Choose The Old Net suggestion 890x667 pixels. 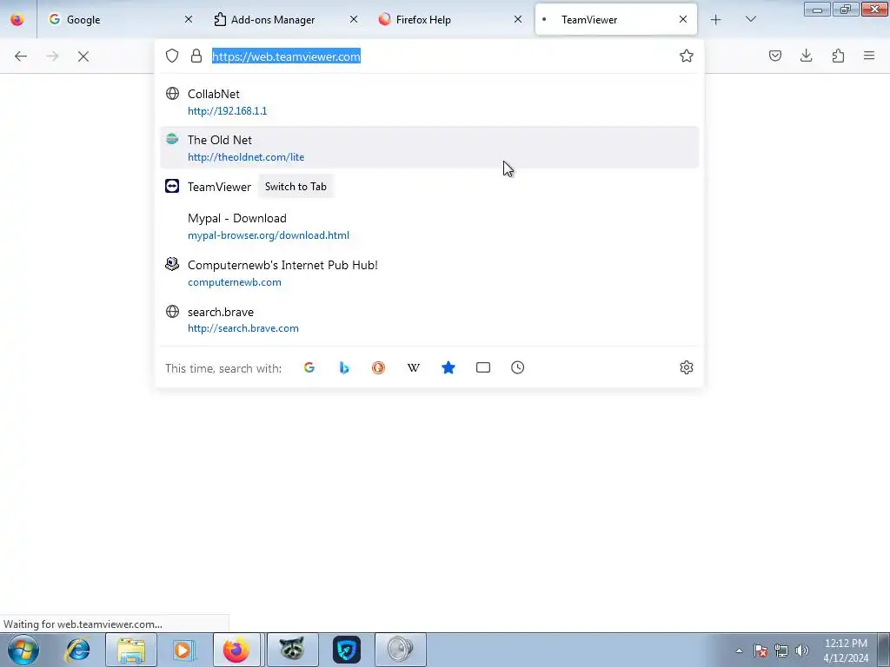(429, 148)
